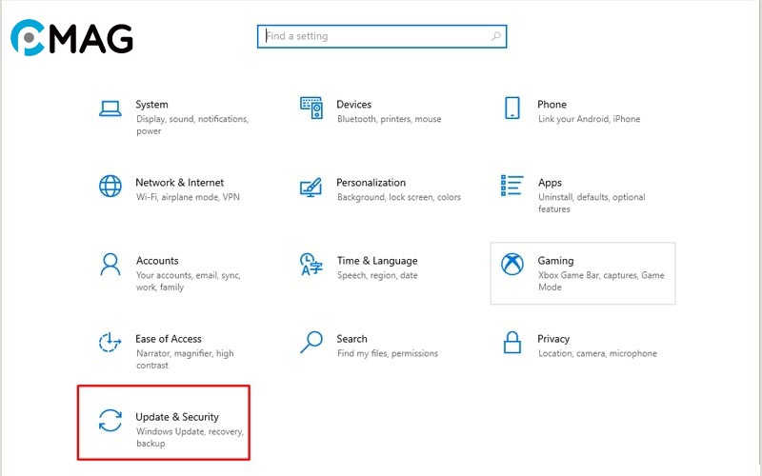Click the Network & Internet globe icon

point(110,186)
